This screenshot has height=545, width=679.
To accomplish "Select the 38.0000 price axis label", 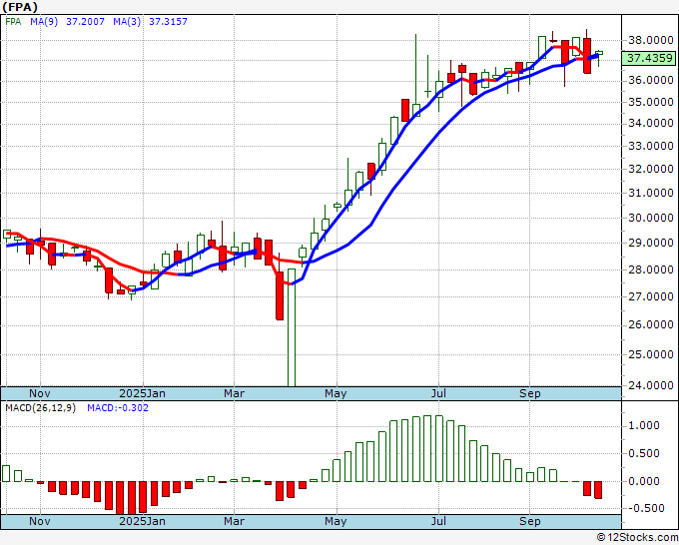I will pos(650,41).
